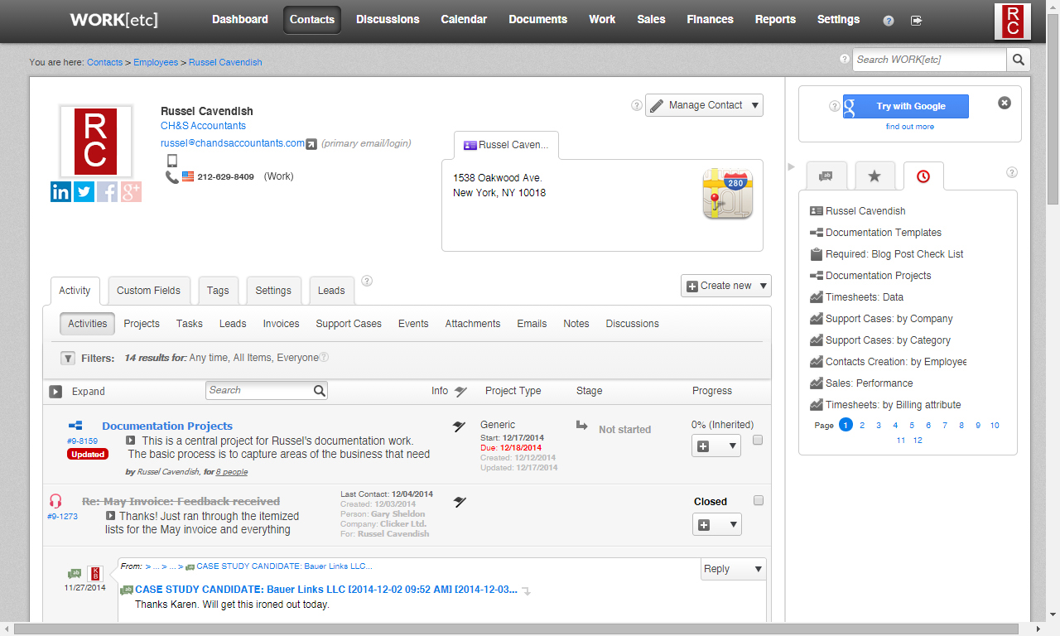Open the Create new dropdown
1060x636 pixels.
click(725, 286)
